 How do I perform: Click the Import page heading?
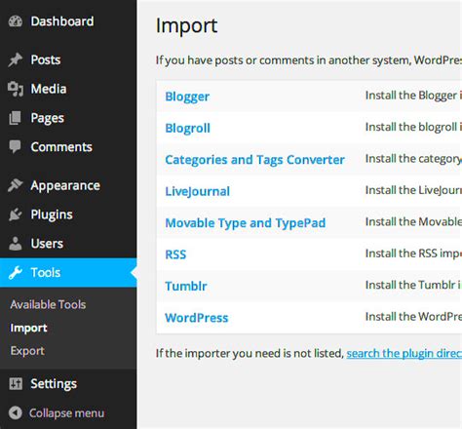(x=187, y=25)
